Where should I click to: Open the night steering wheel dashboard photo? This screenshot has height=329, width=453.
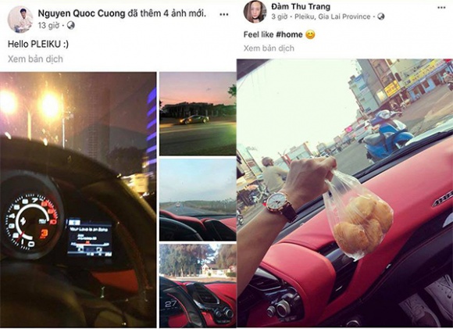click(78, 200)
